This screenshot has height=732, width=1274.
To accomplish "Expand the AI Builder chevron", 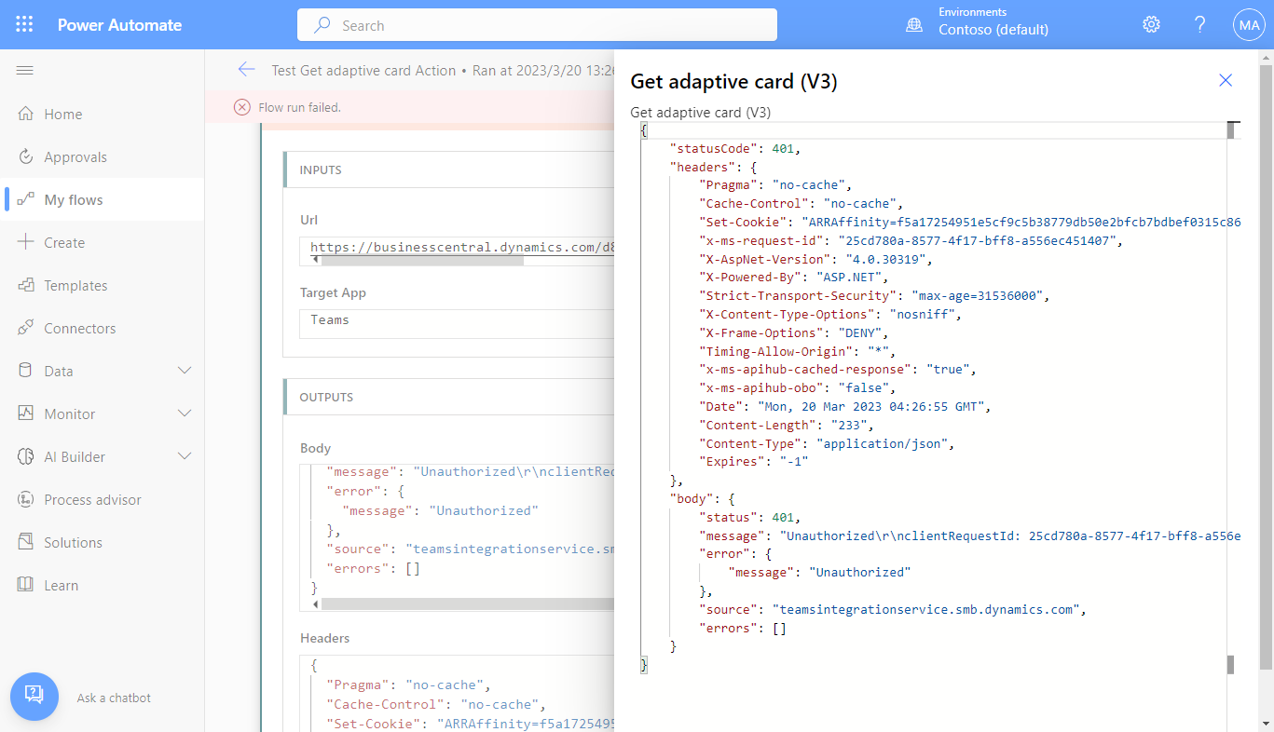I will click(185, 456).
